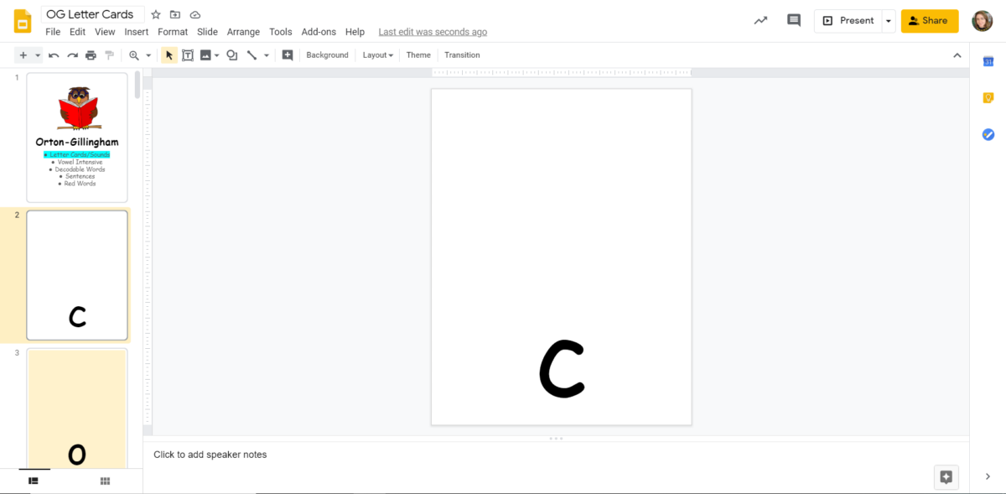
Task: Expand the Present options arrow
Action: click(889, 21)
